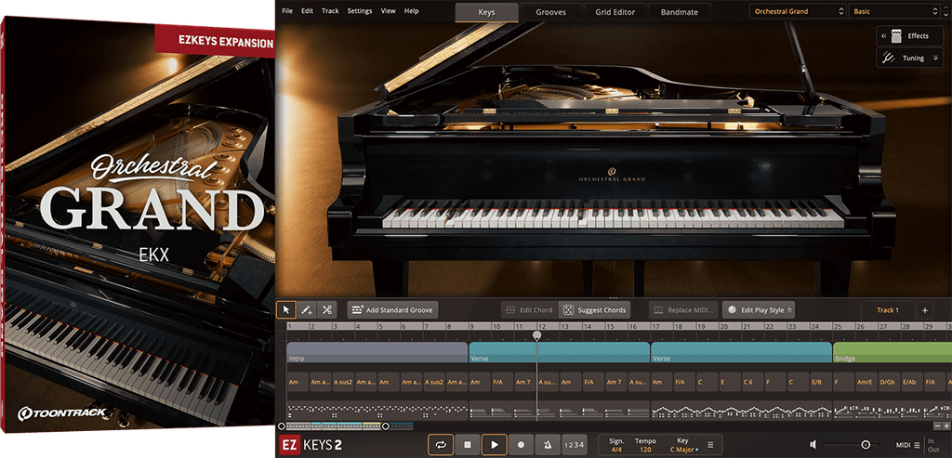
Task: Collapse Effects panel with double arrow
Action: pyautogui.click(x=884, y=36)
